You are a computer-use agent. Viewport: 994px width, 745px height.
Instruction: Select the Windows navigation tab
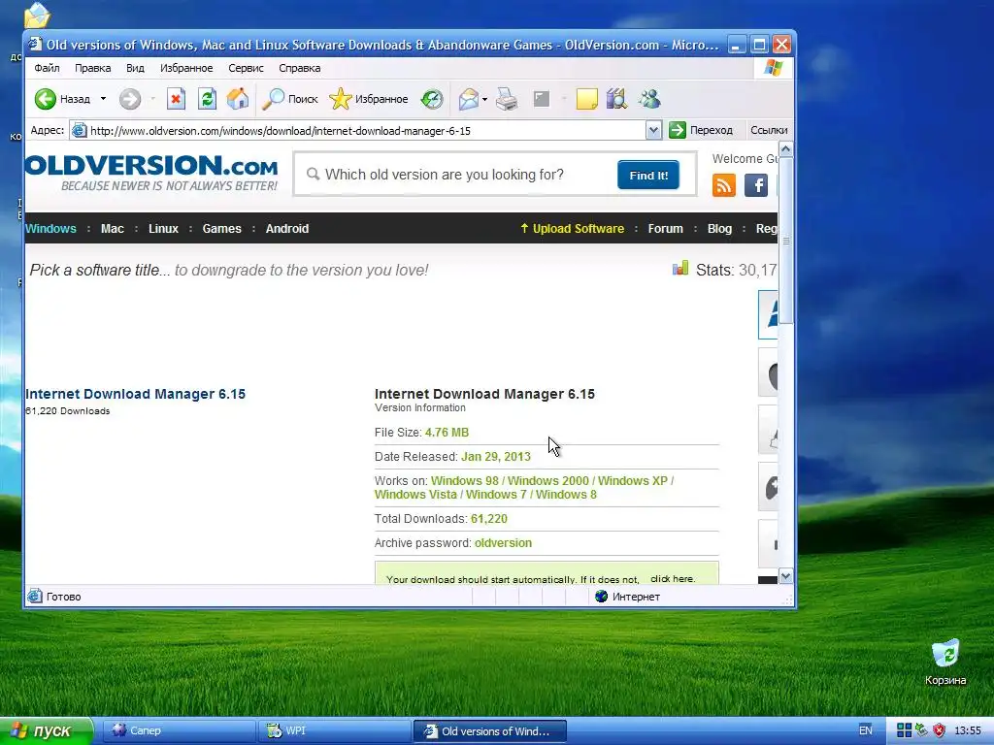(50, 229)
